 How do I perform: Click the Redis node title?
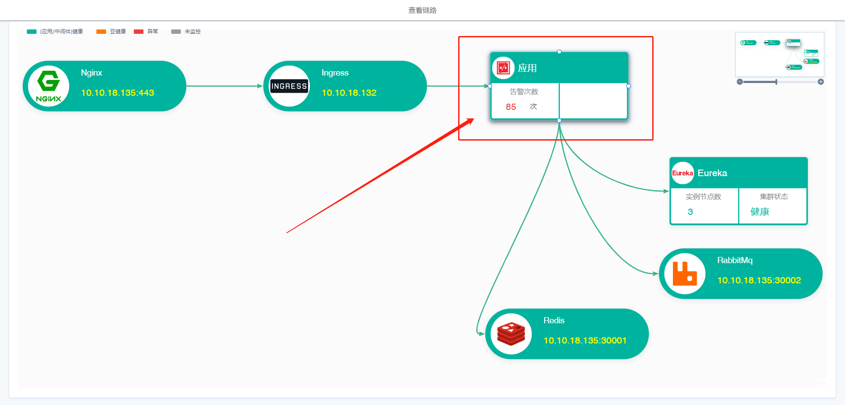click(x=554, y=321)
